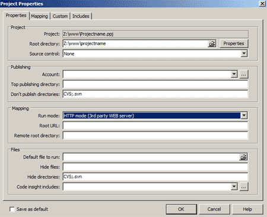
Task: Expand Code insight includes dropdown arrow
Action: point(234,186)
